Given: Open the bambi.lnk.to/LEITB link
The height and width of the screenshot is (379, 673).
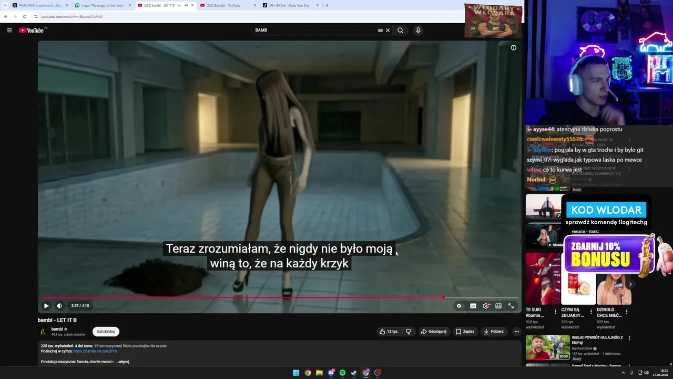Looking at the screenshot, I should pyautogui.click(x=95, y=351).
